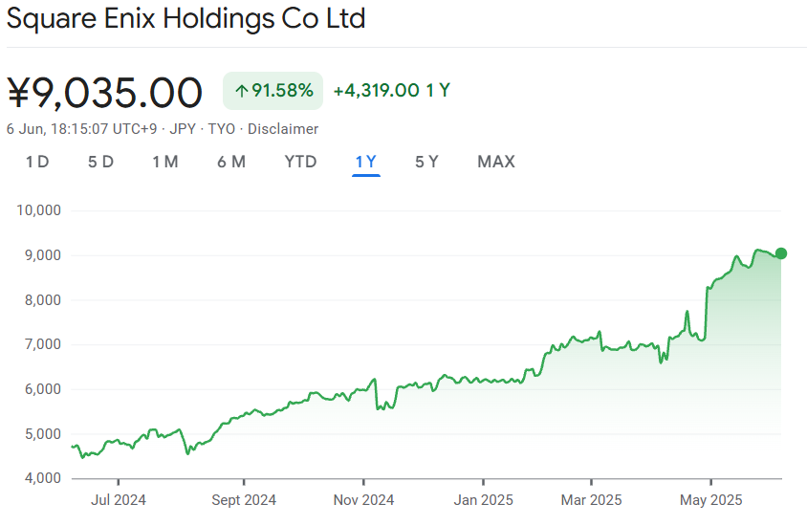Click the Jan 2025 axis label
The width and height of the screenshot is (807, 526).
coord(483,500)
